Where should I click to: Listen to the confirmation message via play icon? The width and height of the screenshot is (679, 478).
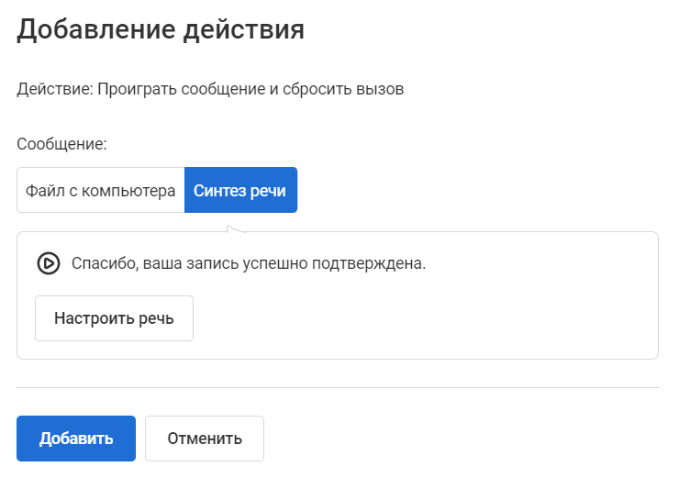48,263
